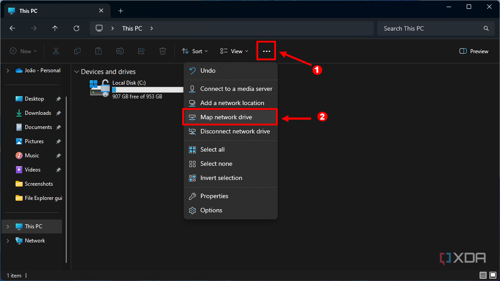This screenshot has width=500, height=281.
Task: Open the View dropdown
Action: tap(233, 51)
